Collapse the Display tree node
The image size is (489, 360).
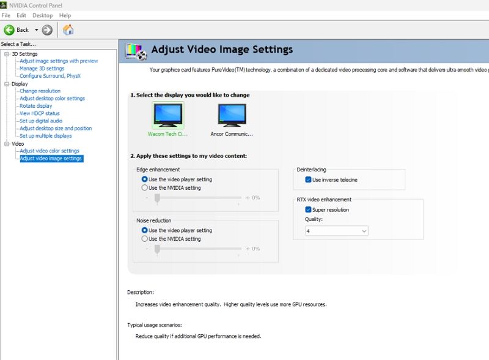click(7, 84)
